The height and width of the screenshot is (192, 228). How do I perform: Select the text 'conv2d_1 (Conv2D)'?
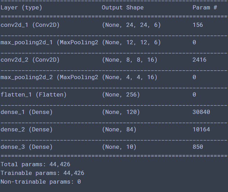click(30, 25)
